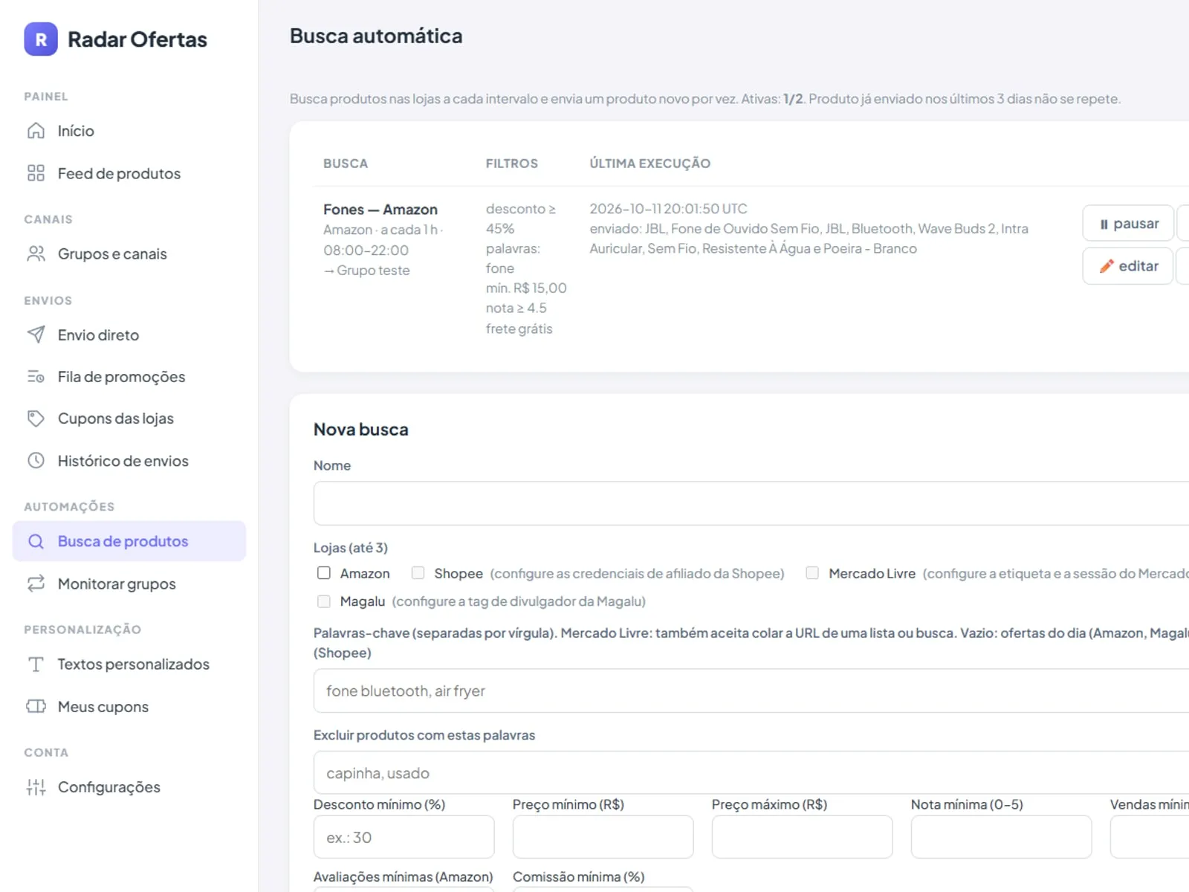The image size is (1189, 892).
Task: Select Meus cupons in sidebar
Action: (x=129, y=706)
